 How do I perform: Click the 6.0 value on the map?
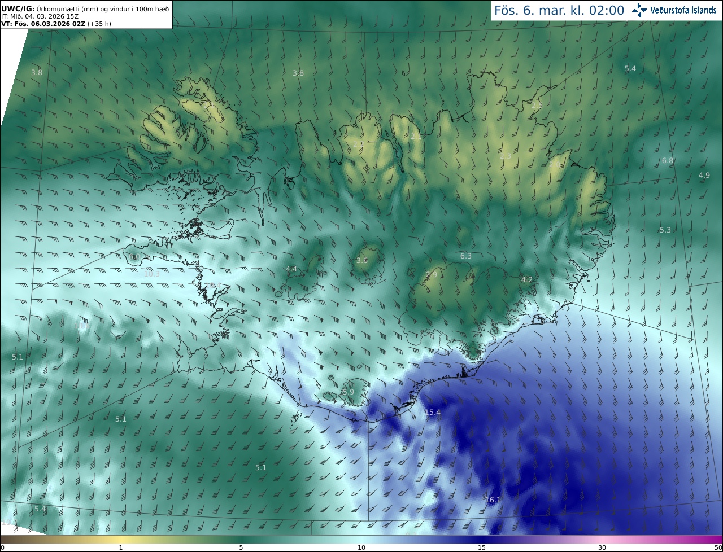coord(134,257)
